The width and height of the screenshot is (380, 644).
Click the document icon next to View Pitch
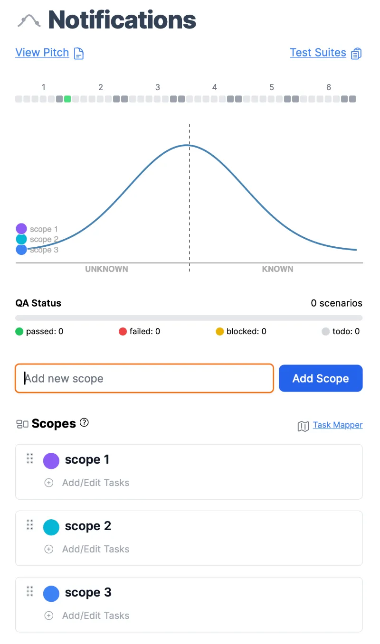pyautogui.click(x=79, y=53)
